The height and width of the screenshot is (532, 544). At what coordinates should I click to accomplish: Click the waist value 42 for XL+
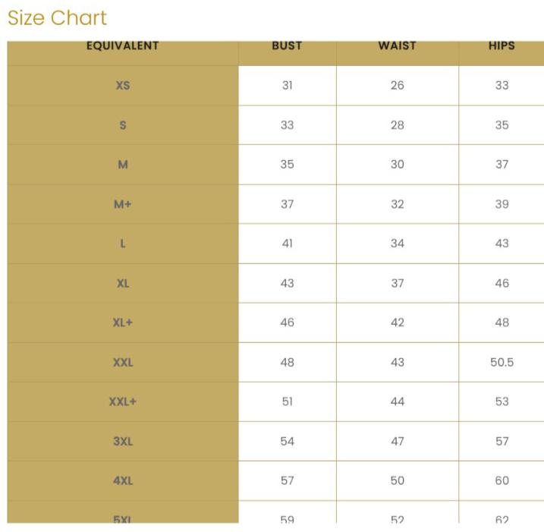click(x=398, y=323)
